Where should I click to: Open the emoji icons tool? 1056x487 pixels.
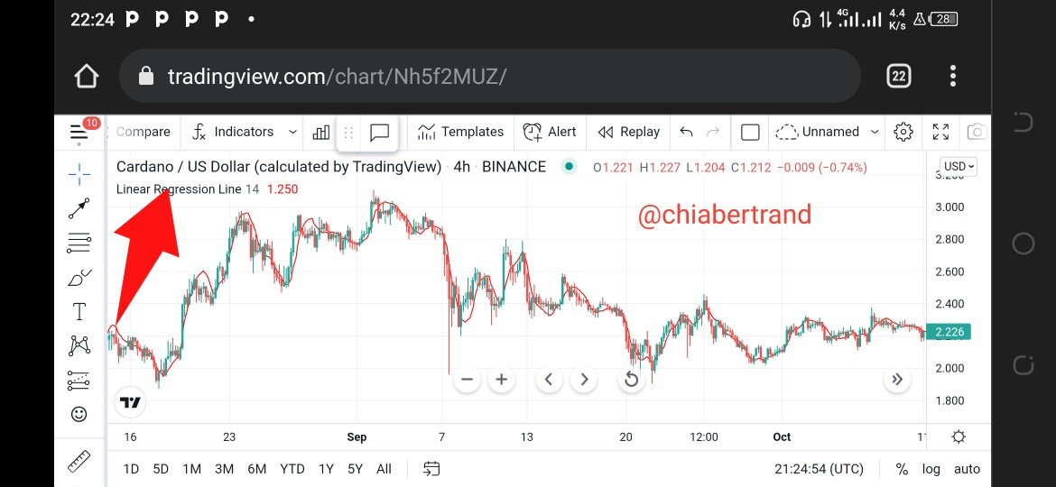point(79,414)
